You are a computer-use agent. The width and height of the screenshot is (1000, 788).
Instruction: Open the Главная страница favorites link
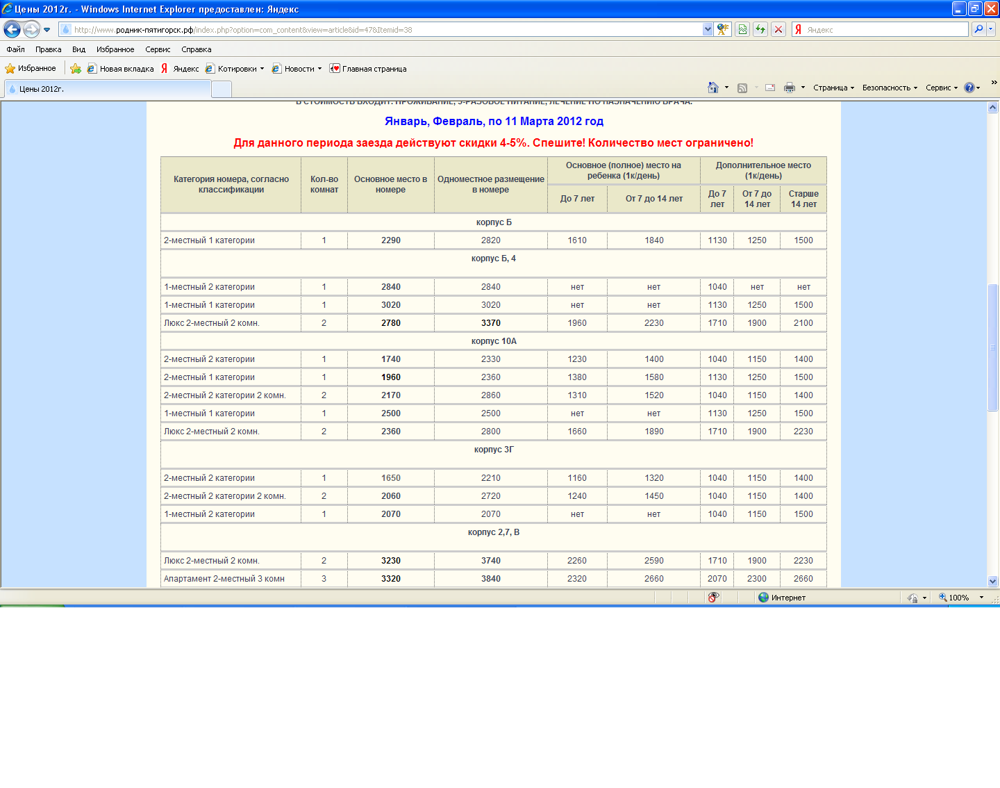[368, 69]
